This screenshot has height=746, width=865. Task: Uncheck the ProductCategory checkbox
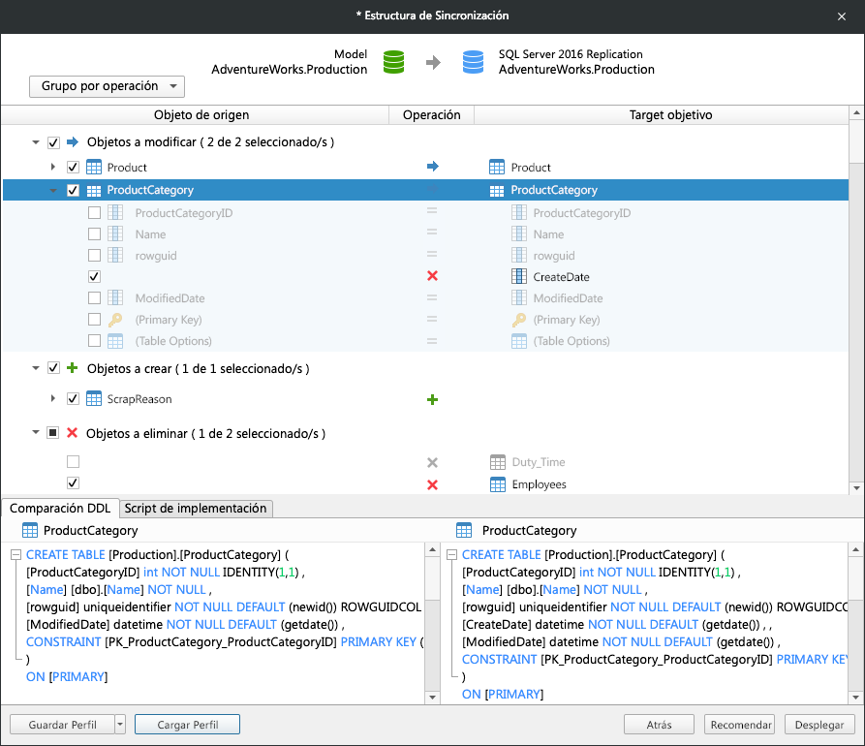(73, 190)
